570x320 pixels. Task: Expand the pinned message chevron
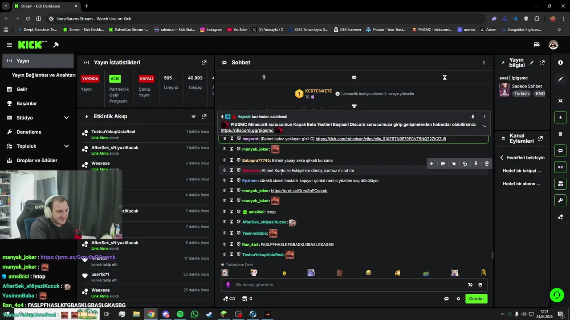484,126
